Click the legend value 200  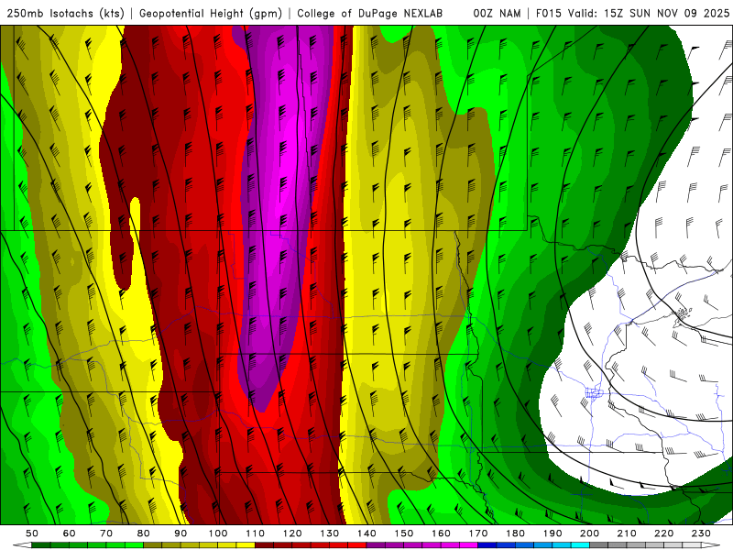click(x=589, y=533)
